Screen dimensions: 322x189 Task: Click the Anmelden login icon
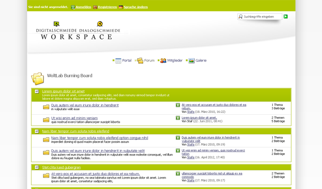coord(73,8)
